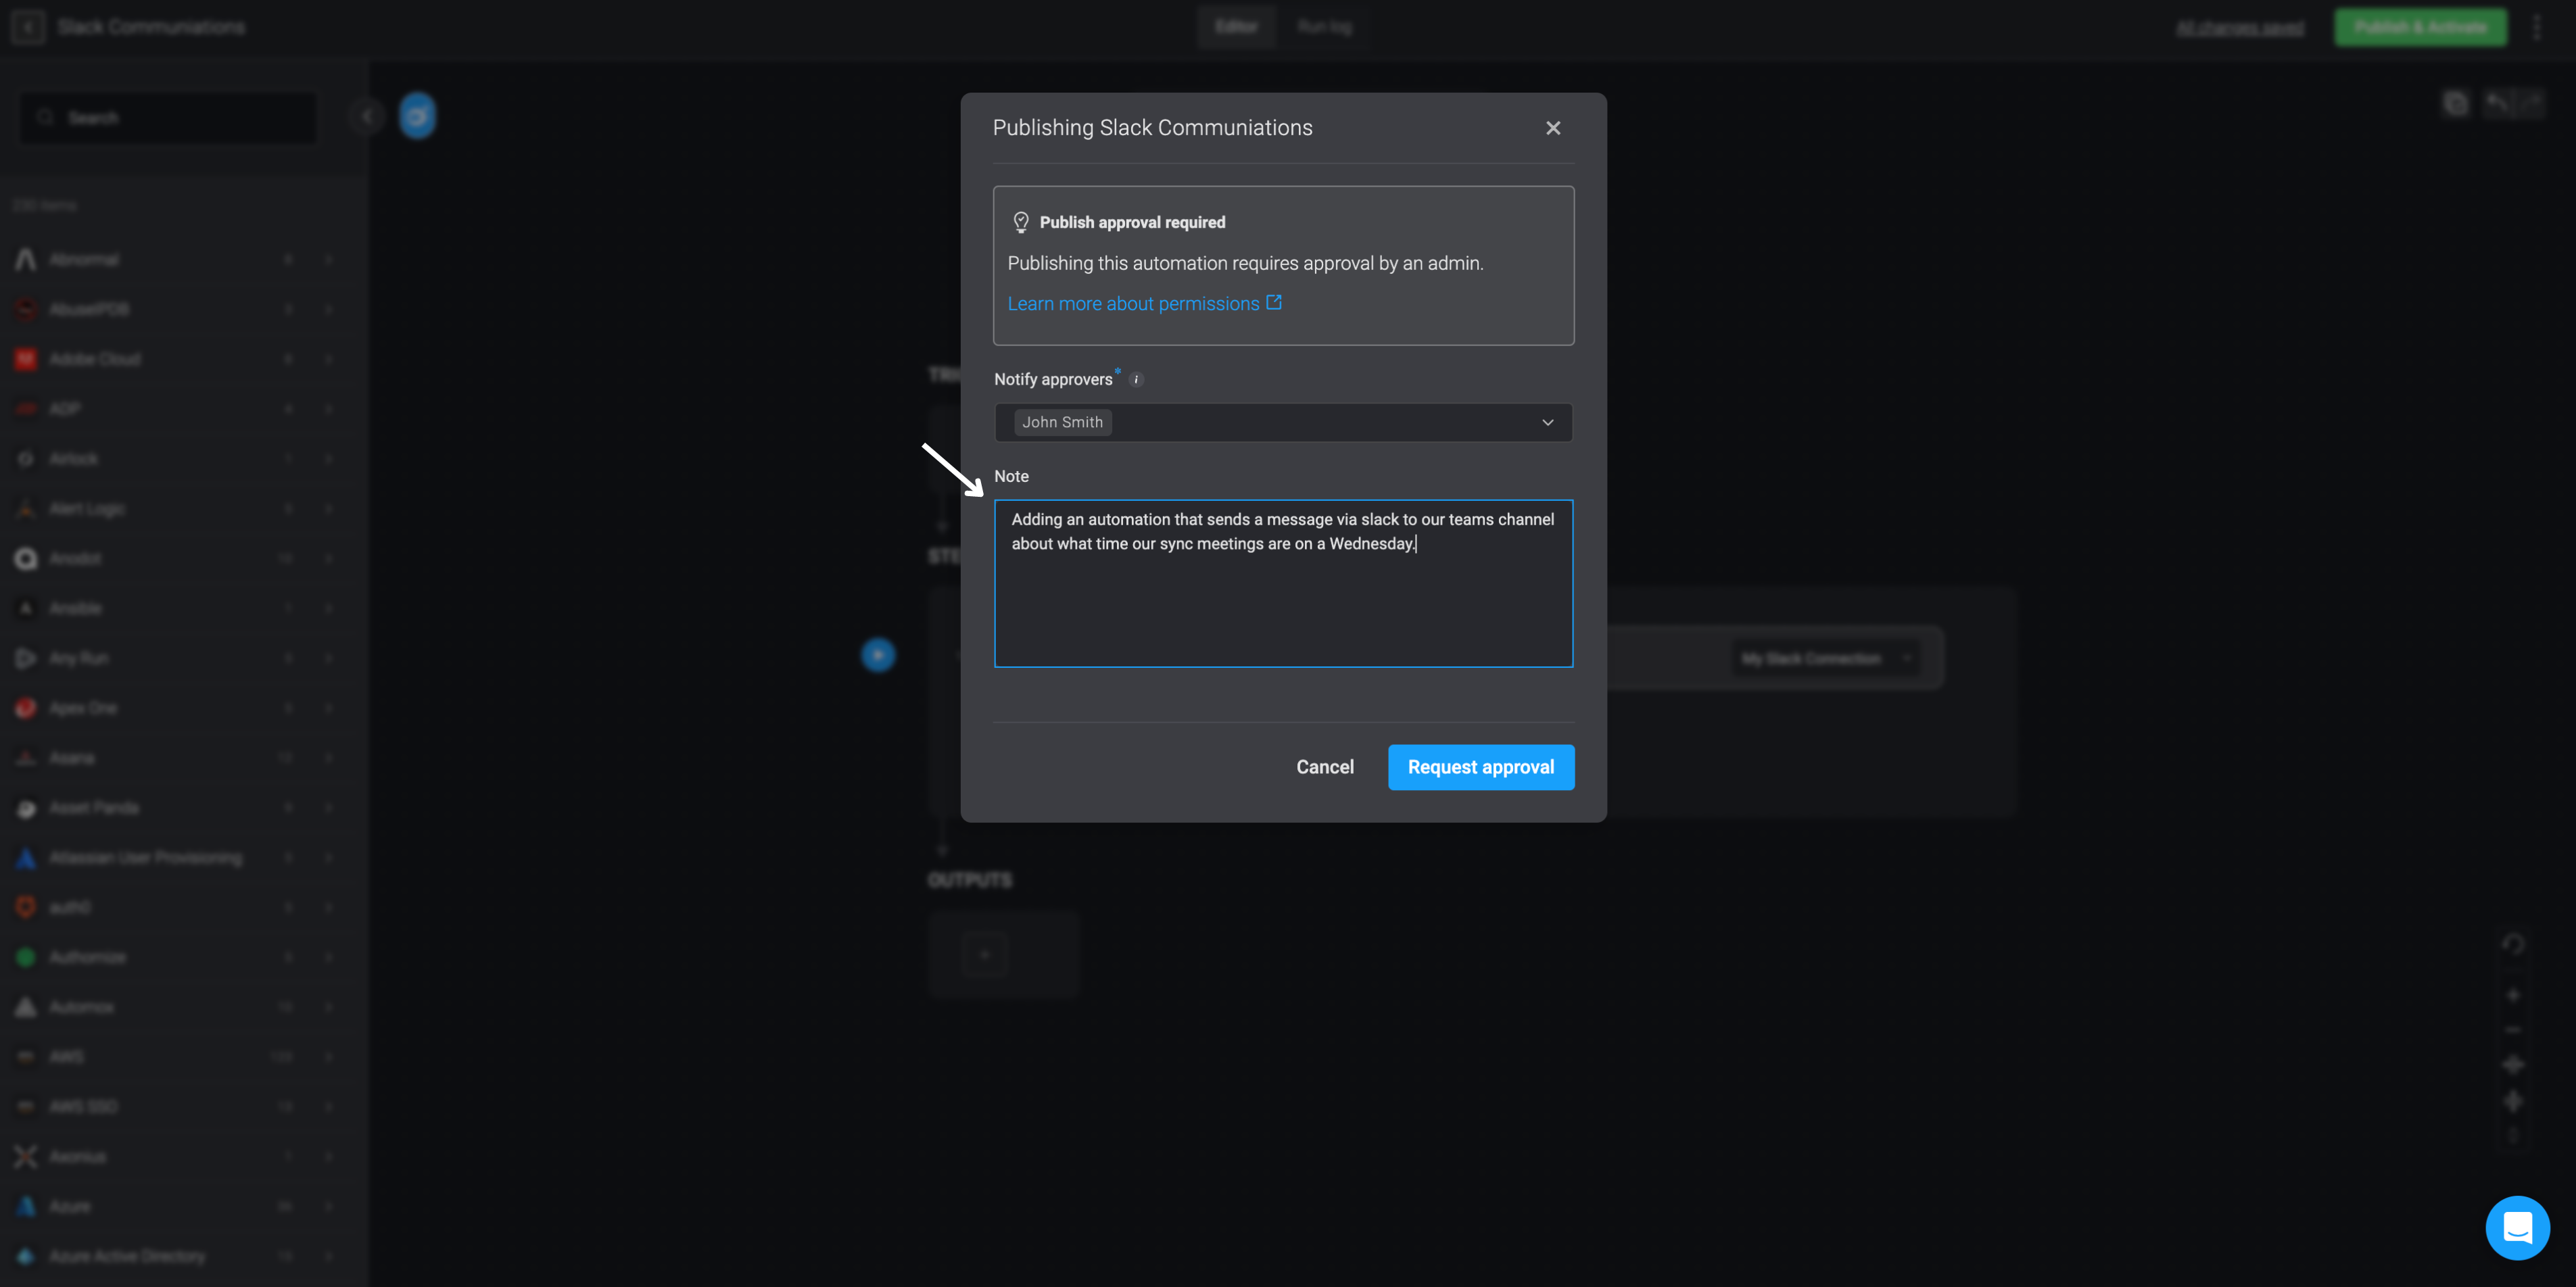Click the sidebar Search field

pos(168,118)
